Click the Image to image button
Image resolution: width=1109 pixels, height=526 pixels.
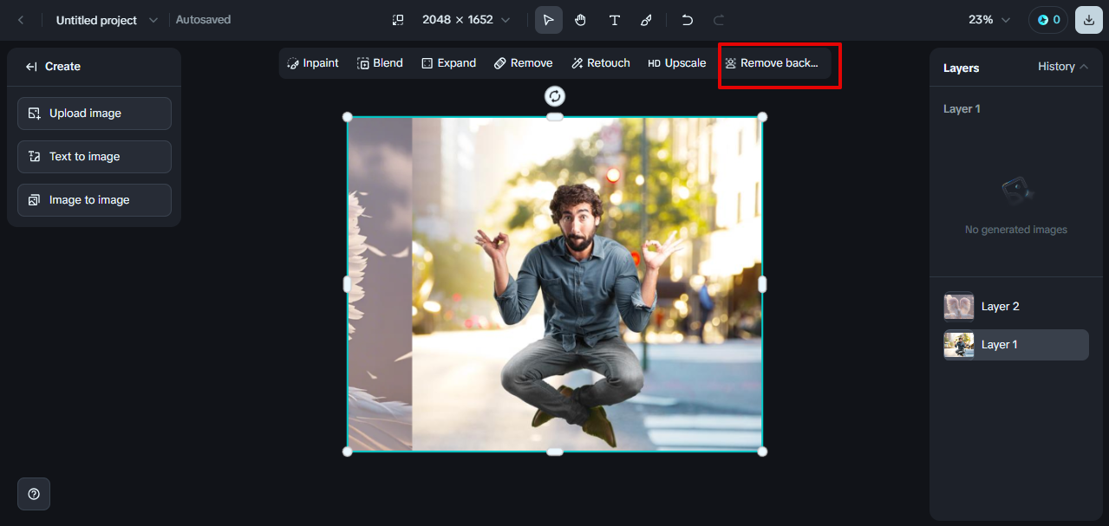pos(95,200)
